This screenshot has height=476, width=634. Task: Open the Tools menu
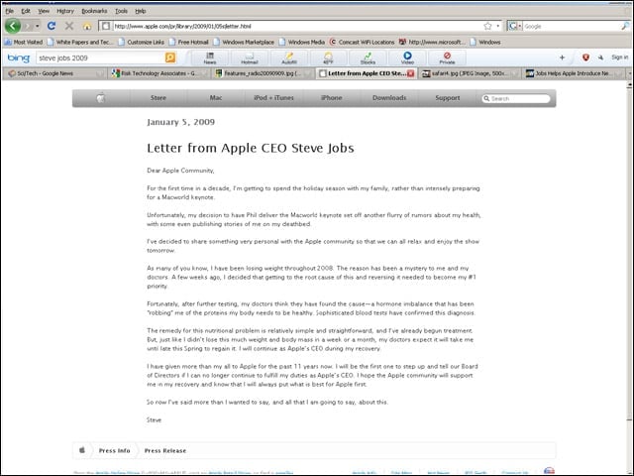tap(121, 11)
